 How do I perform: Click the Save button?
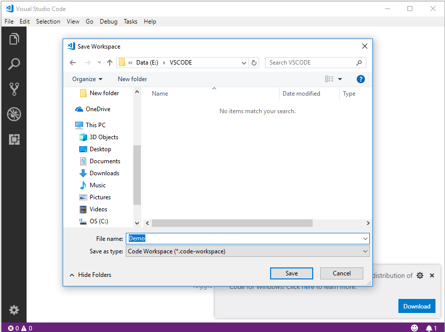tap(292, 273)
